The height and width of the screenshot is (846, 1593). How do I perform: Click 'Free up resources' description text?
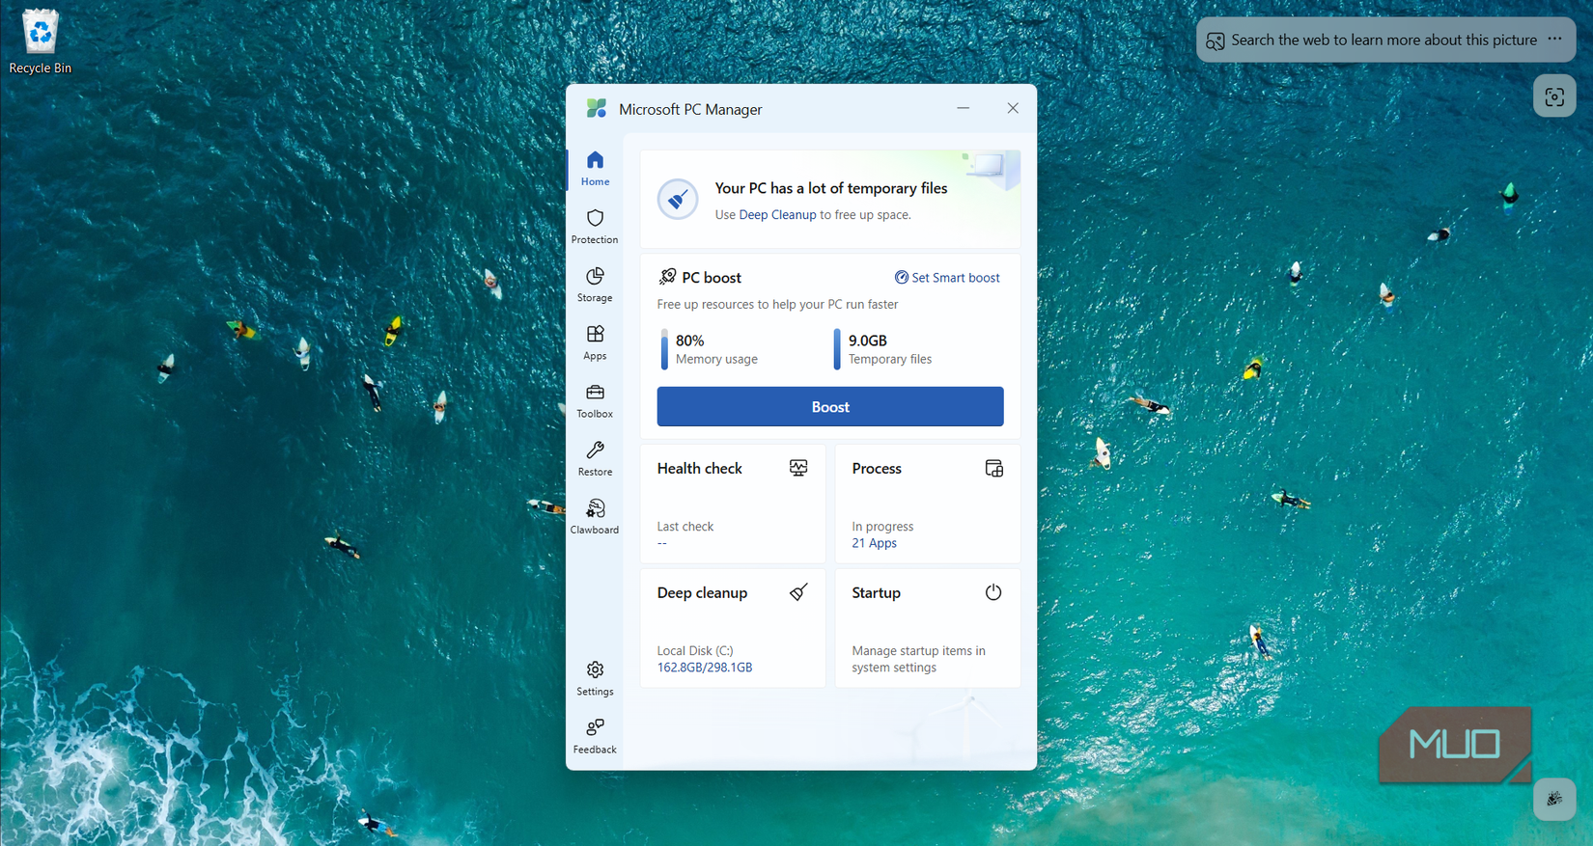(x=777, y=305)
